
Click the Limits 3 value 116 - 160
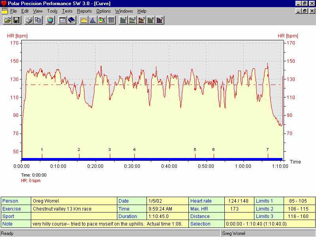coord(299,216)
